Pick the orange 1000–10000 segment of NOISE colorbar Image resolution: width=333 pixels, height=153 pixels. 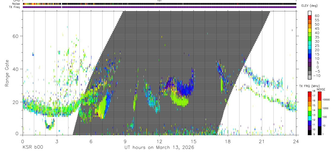pyautogui.click(x=320, y=105)
